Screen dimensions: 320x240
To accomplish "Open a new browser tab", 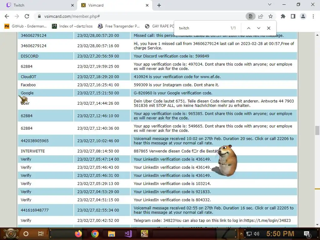I will (159, 5).
